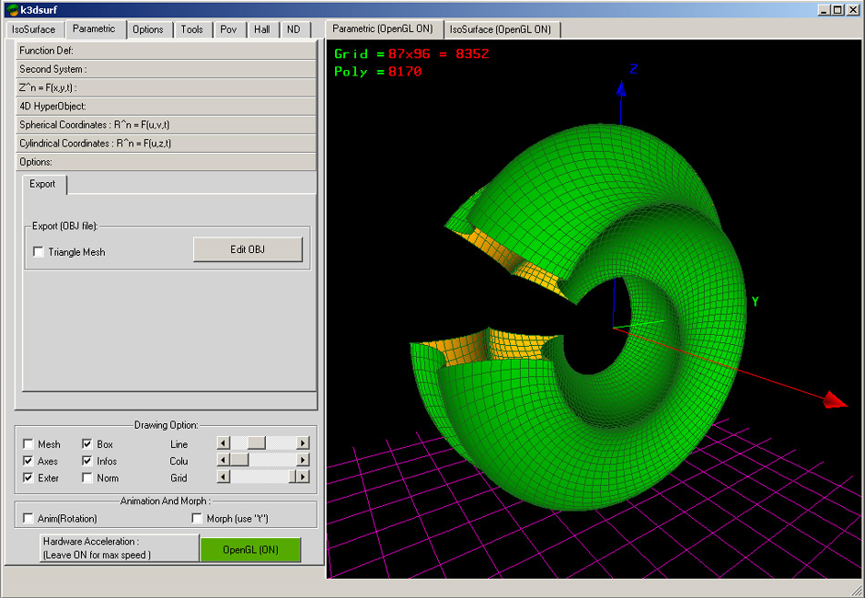
Task: Expand the Second System section
Action: coord(166,69)
